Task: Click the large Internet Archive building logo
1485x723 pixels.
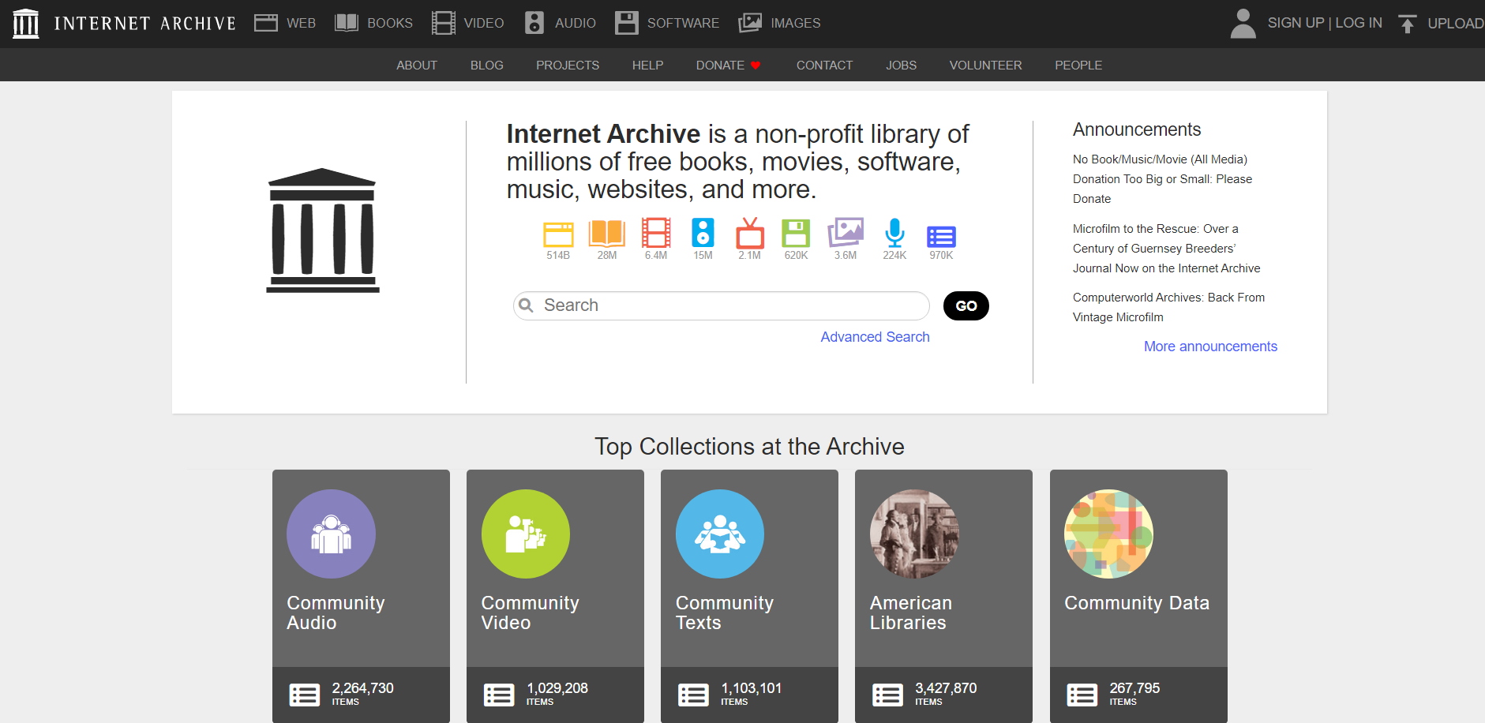Action: tap(323, 230)
